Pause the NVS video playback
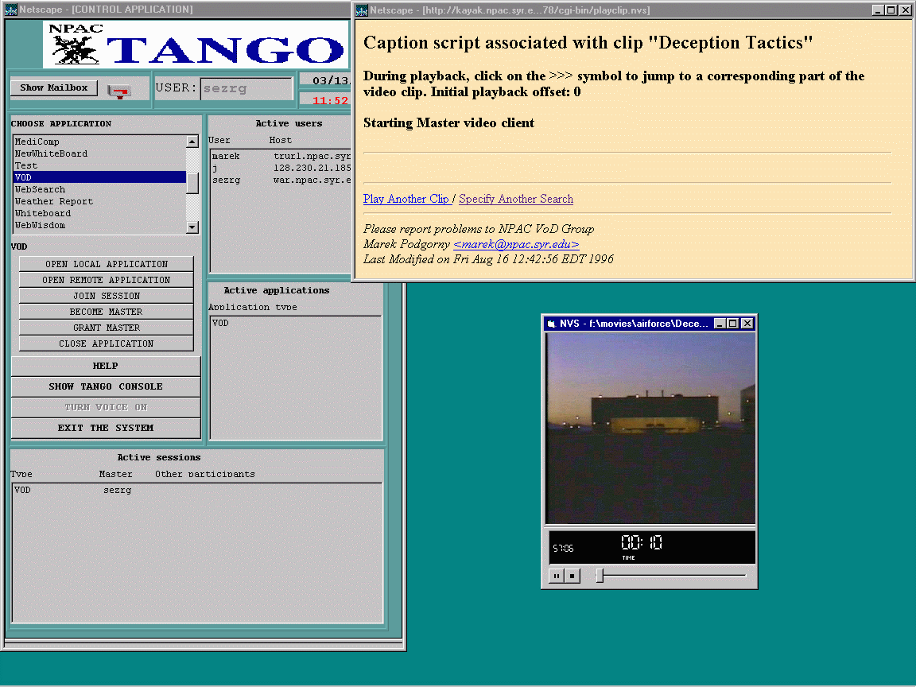This screenshot has height=687, width=916. point(557,576)
